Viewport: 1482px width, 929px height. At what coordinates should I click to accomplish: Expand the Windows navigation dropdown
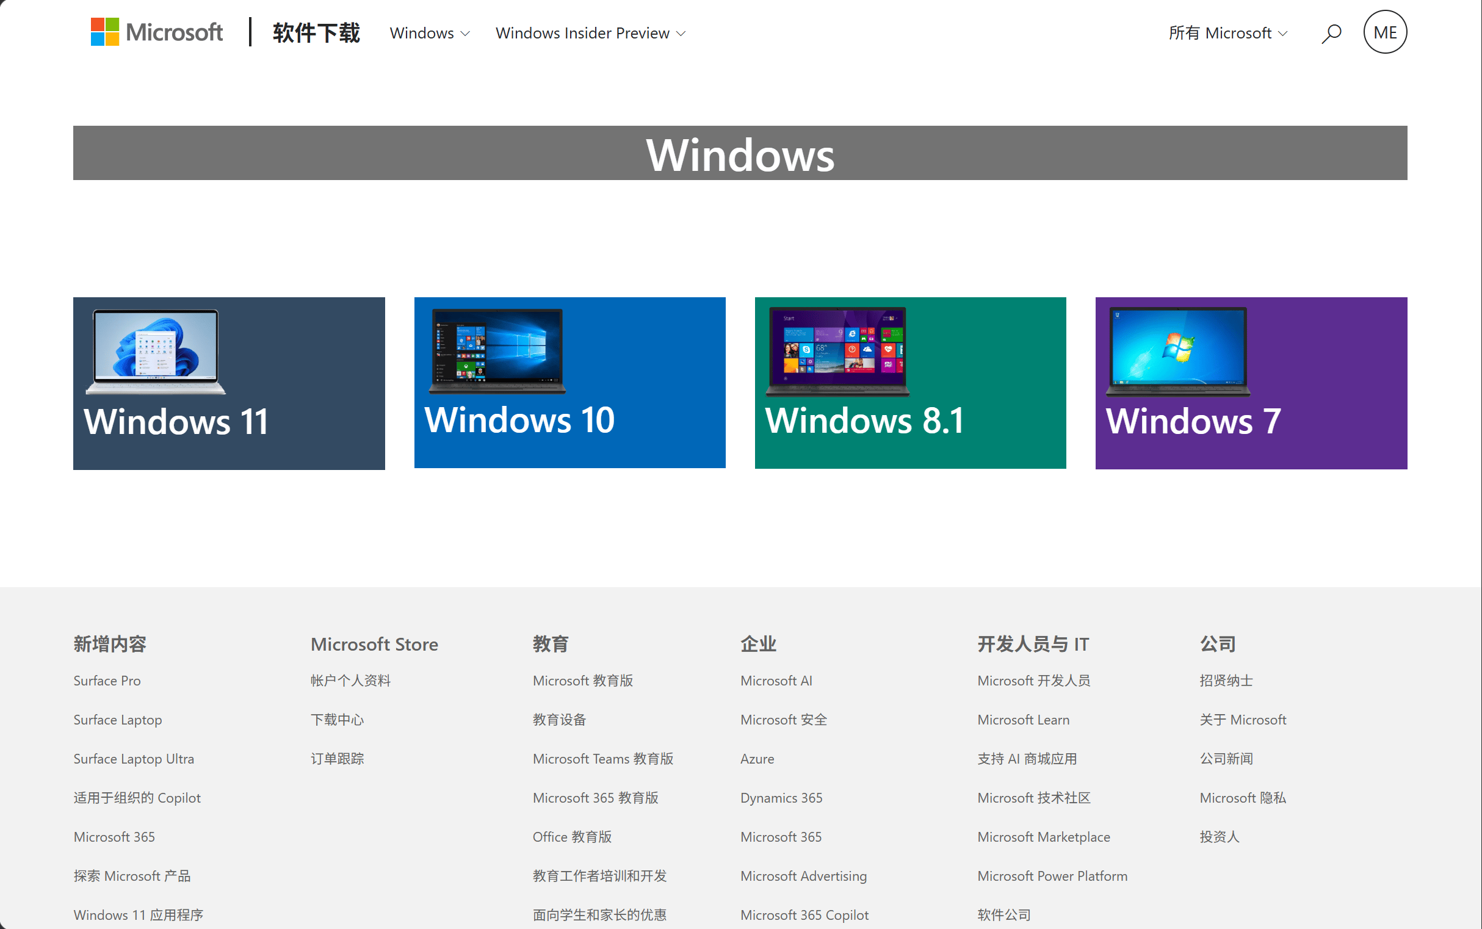430,33
